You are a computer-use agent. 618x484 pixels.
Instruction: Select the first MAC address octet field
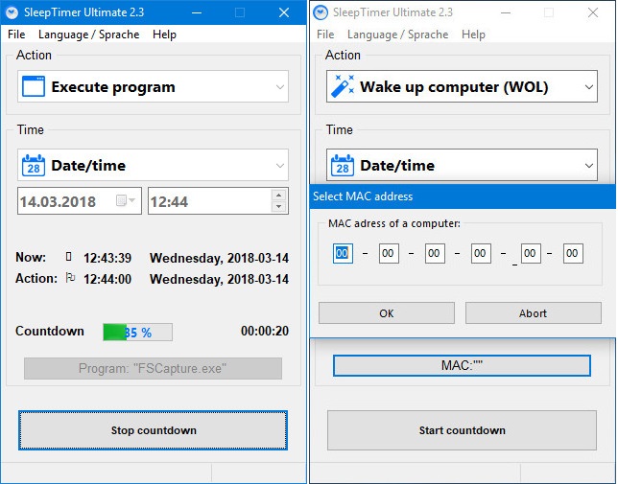tap(343, 253)
